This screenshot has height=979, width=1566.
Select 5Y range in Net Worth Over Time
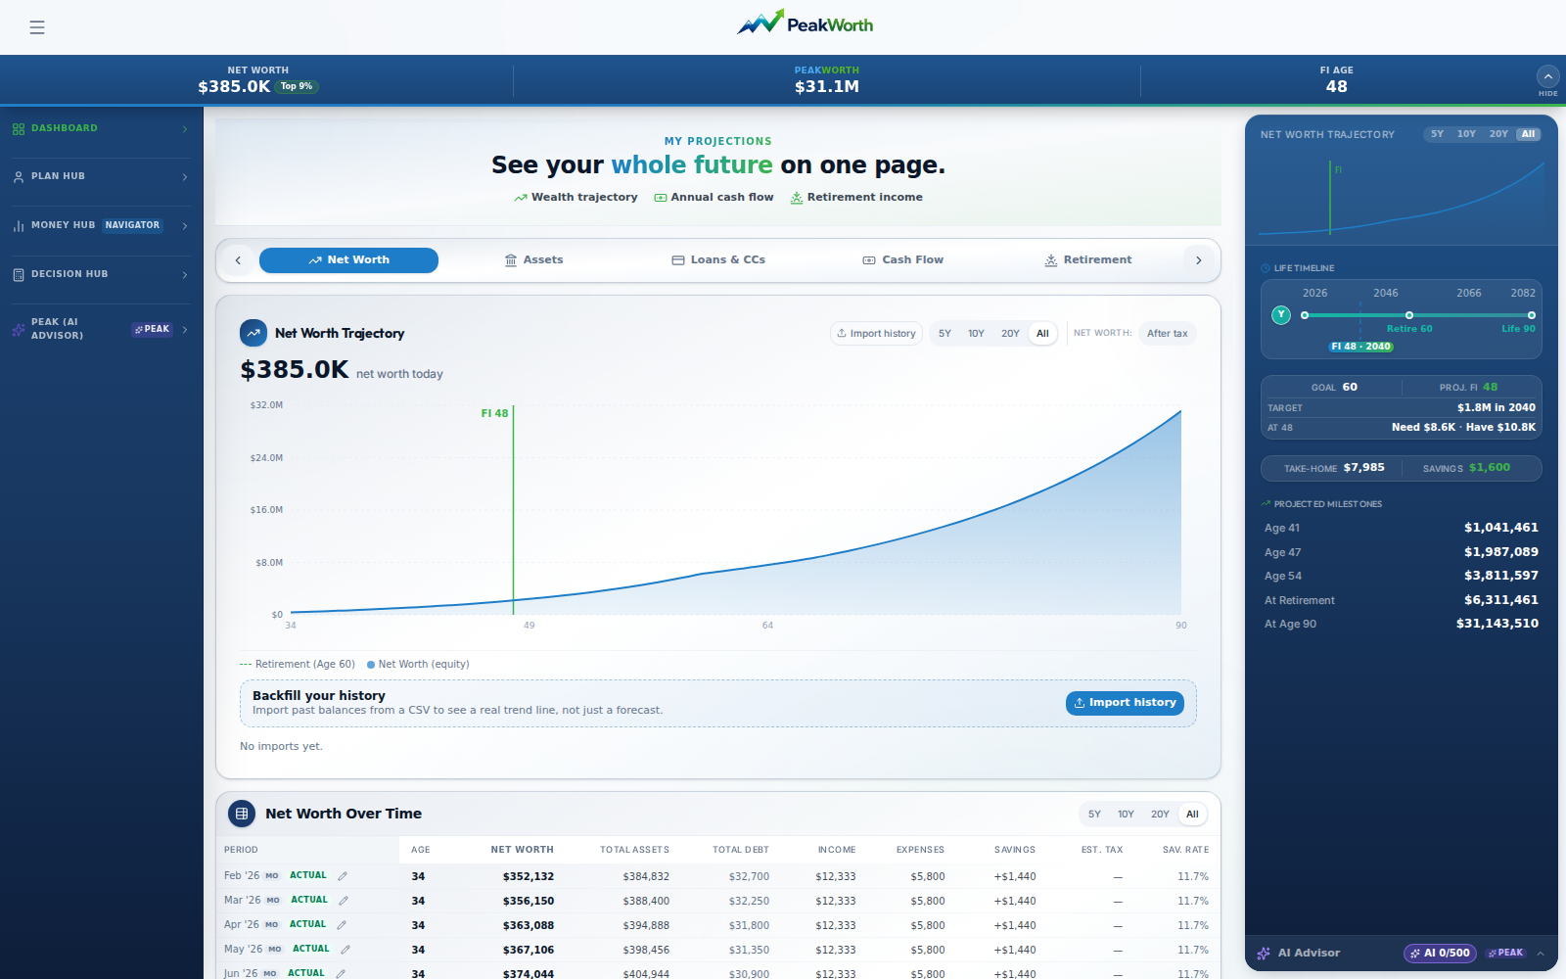coord(1094,815)
